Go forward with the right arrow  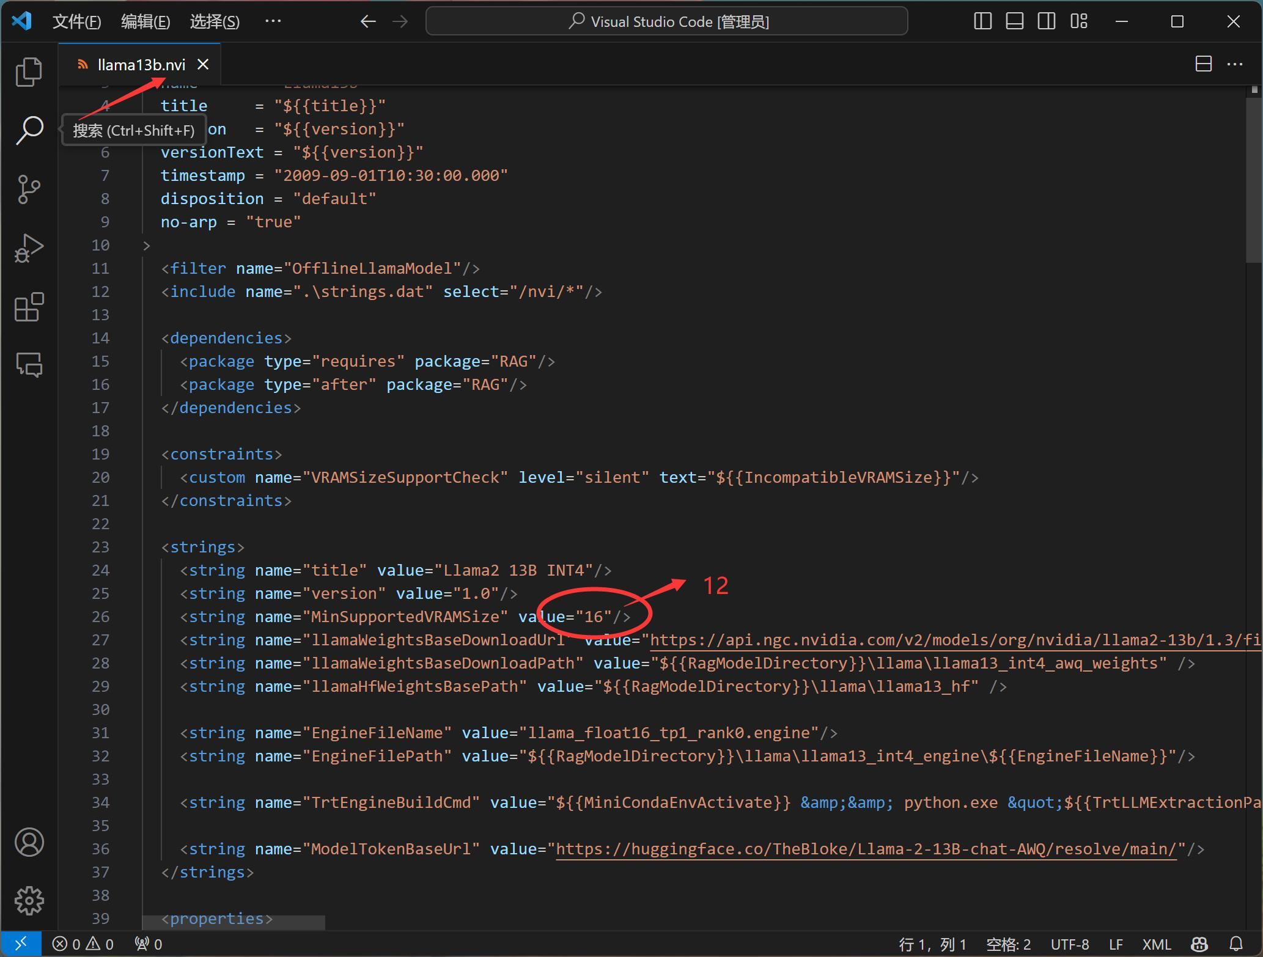pos(400,21)
